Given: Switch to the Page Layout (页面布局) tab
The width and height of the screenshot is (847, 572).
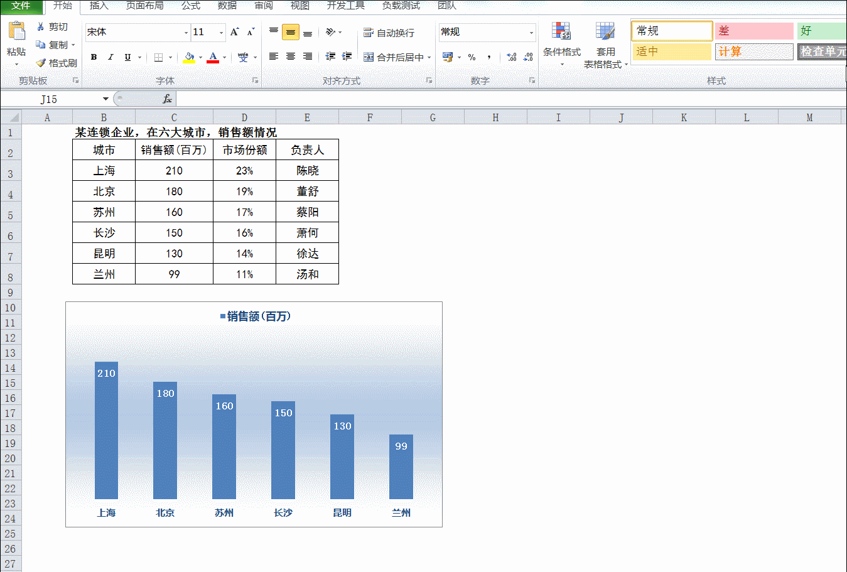Looking at the screenshot, I should pos(145,6).
